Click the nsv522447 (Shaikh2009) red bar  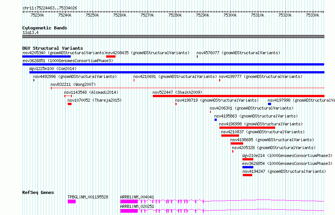click(239, 96)
